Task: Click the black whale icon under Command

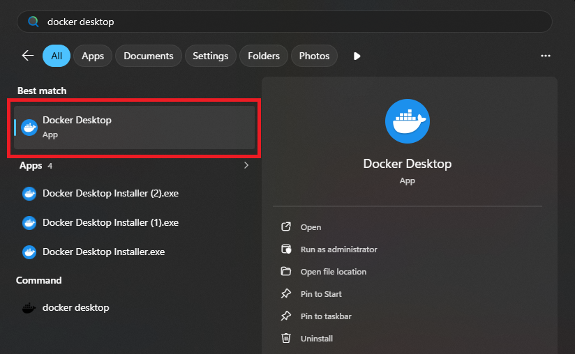Action: pyautogui.click(x=29, y=308)
